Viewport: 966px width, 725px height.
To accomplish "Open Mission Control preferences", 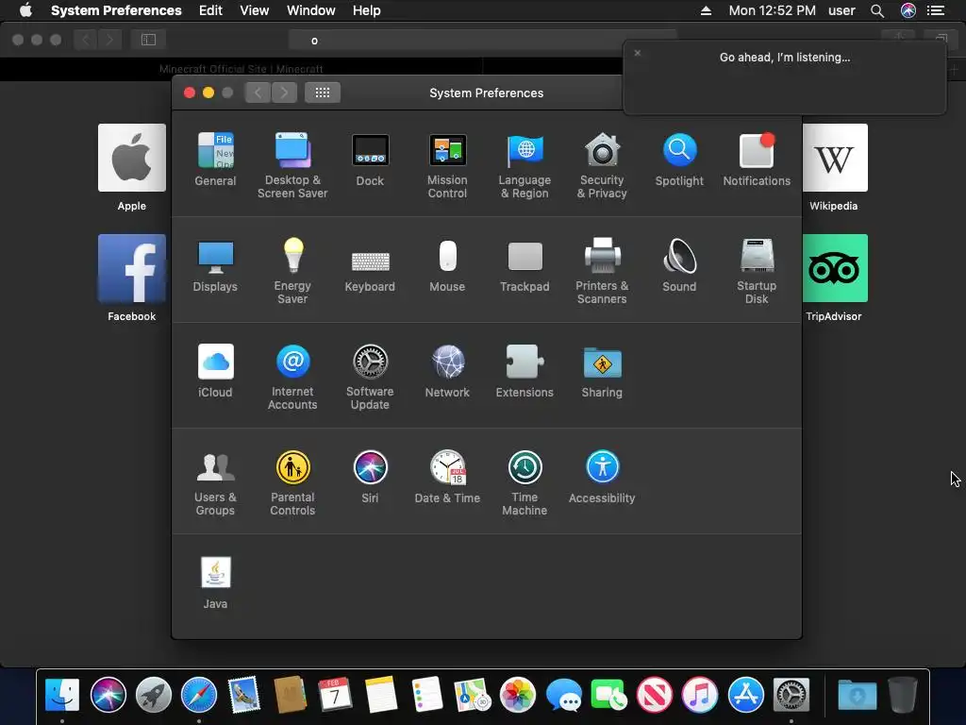I will (447, 165).
